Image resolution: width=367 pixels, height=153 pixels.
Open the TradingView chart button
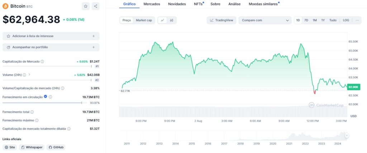[x=221, y=20]
